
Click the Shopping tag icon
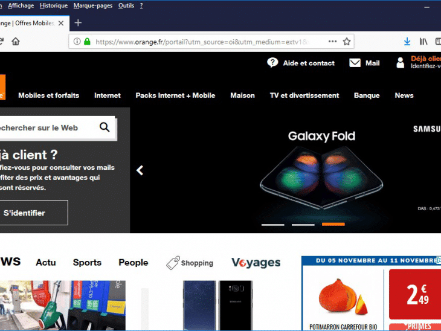(x=173, y=263)
